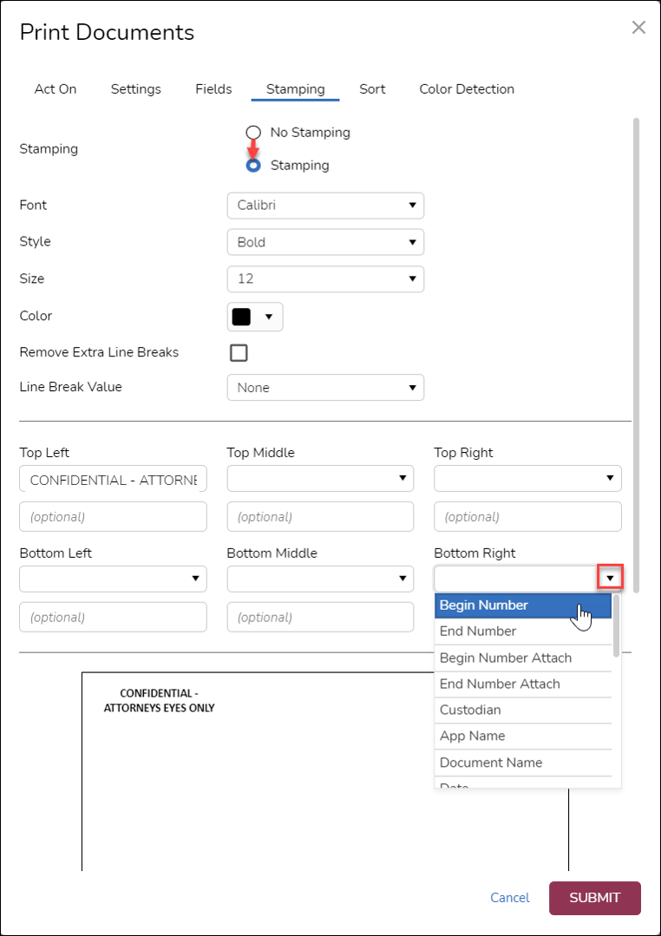Click the Cancel link
661x936 pixels.
pos(509,898)
